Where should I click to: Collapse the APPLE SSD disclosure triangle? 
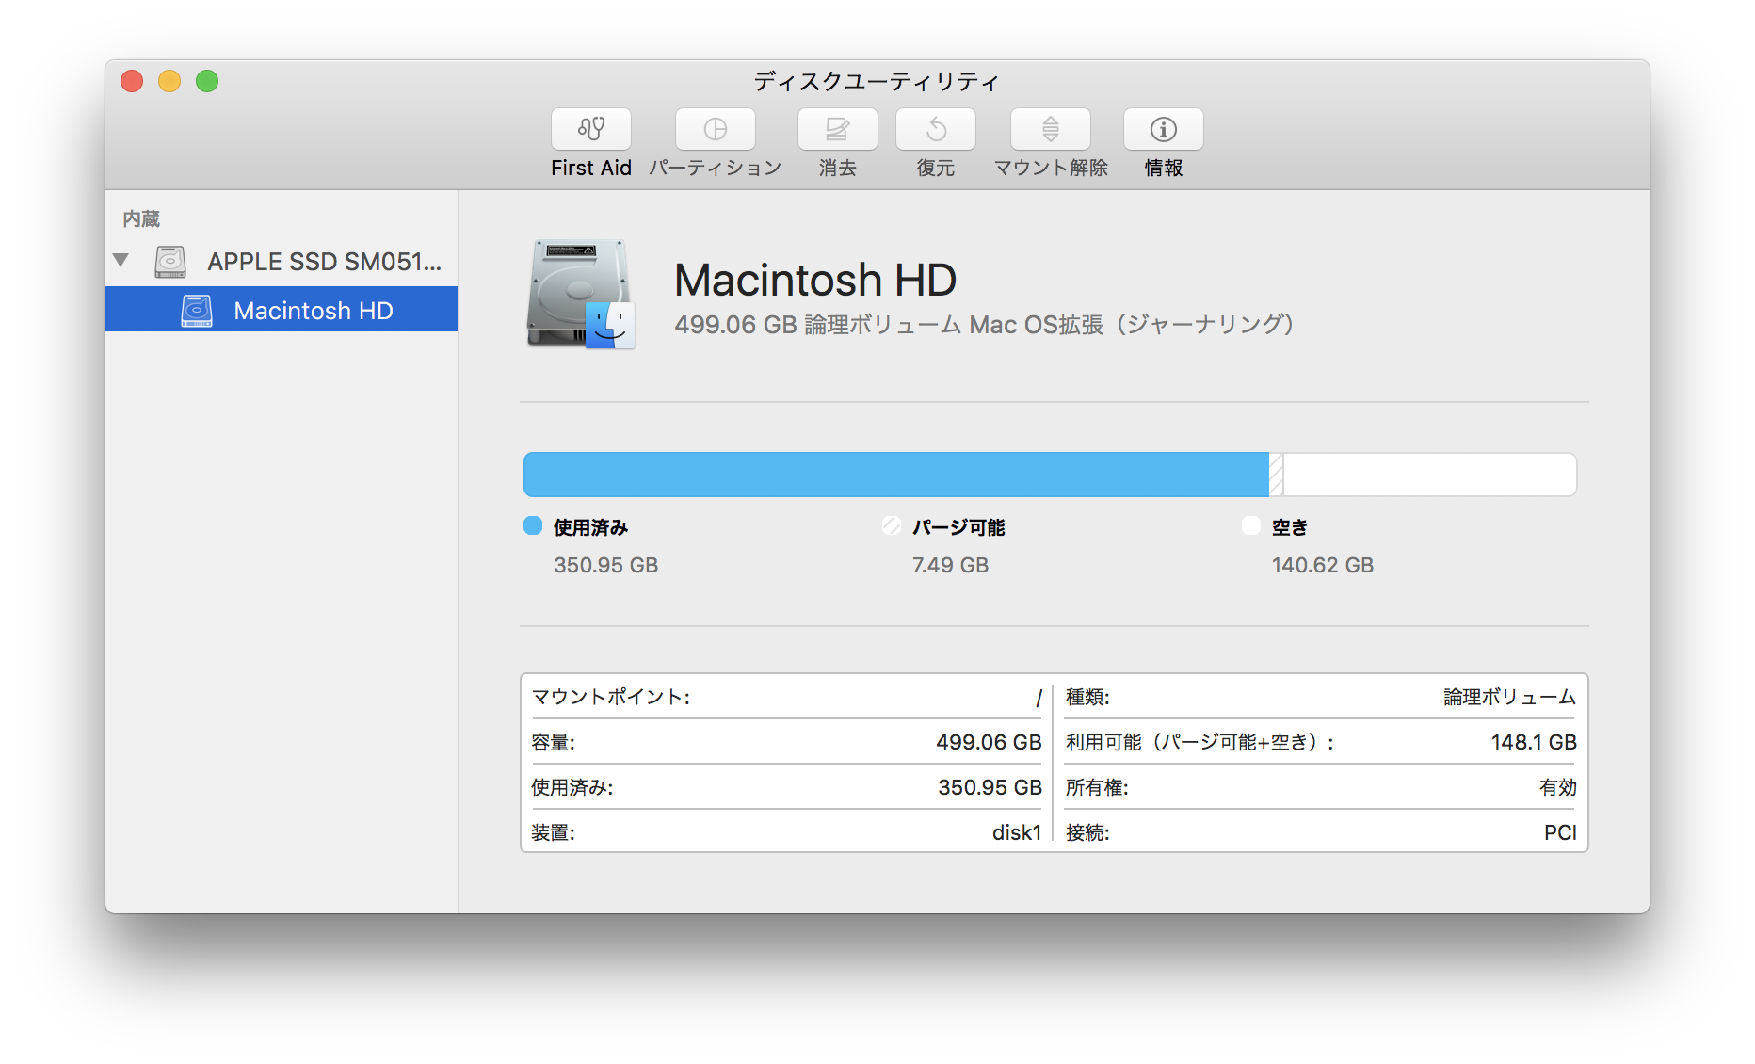click(x=121, y=260)
